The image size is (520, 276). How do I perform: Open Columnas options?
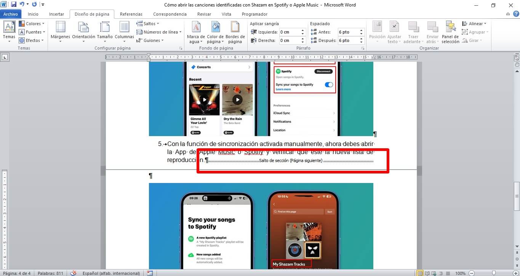(124, 32)
